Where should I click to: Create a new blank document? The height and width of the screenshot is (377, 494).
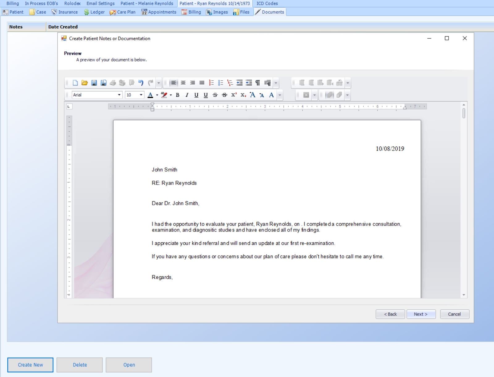[x=75, y=83]
